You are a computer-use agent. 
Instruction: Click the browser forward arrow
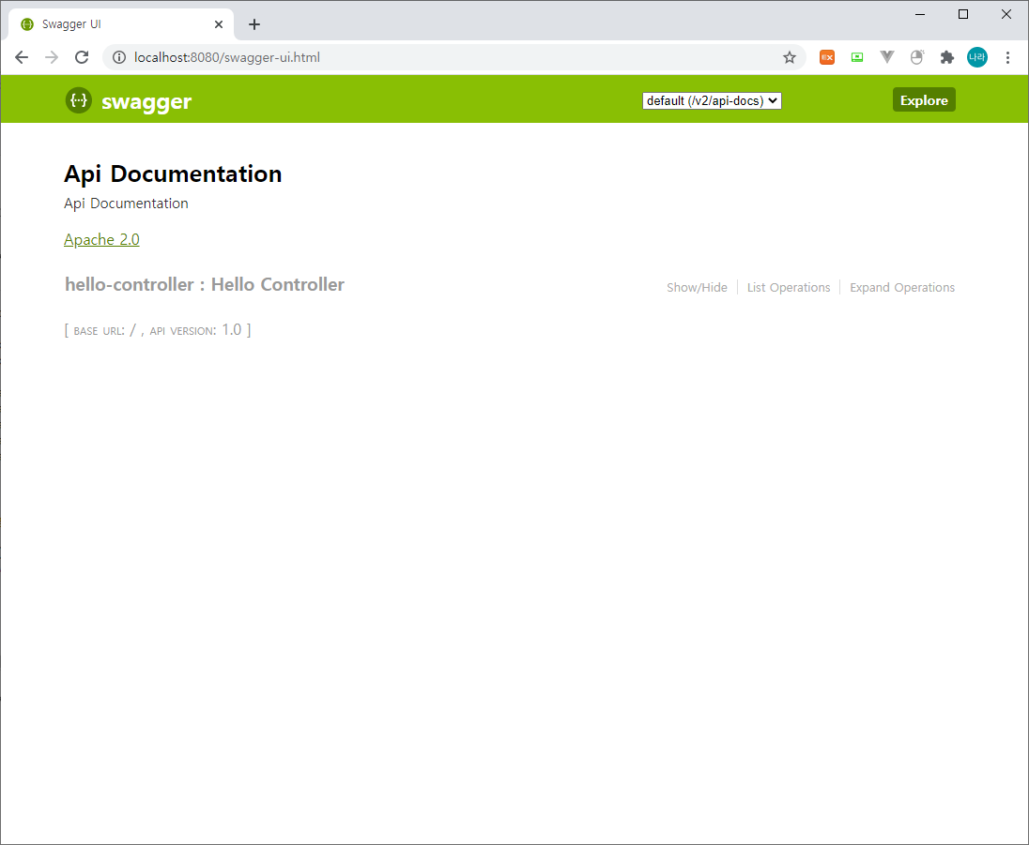pyautogui.click(x=52, y=58)
